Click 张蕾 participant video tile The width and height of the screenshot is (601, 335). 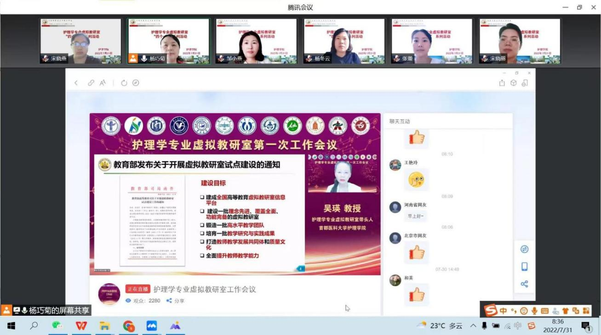click(432, 41)
